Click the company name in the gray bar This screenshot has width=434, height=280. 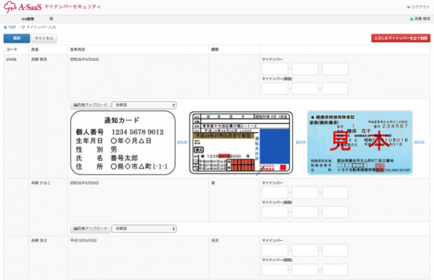[x=28, y=19]
